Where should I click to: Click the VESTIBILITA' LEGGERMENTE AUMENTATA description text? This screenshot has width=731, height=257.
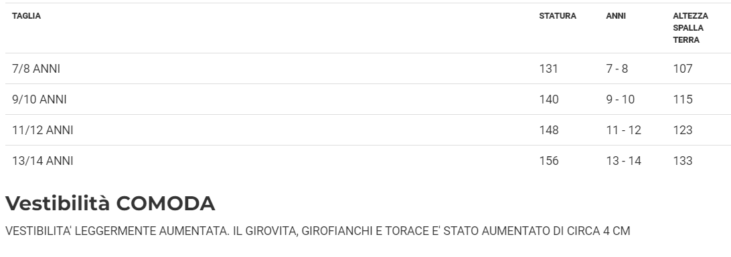tap(317, 231)
